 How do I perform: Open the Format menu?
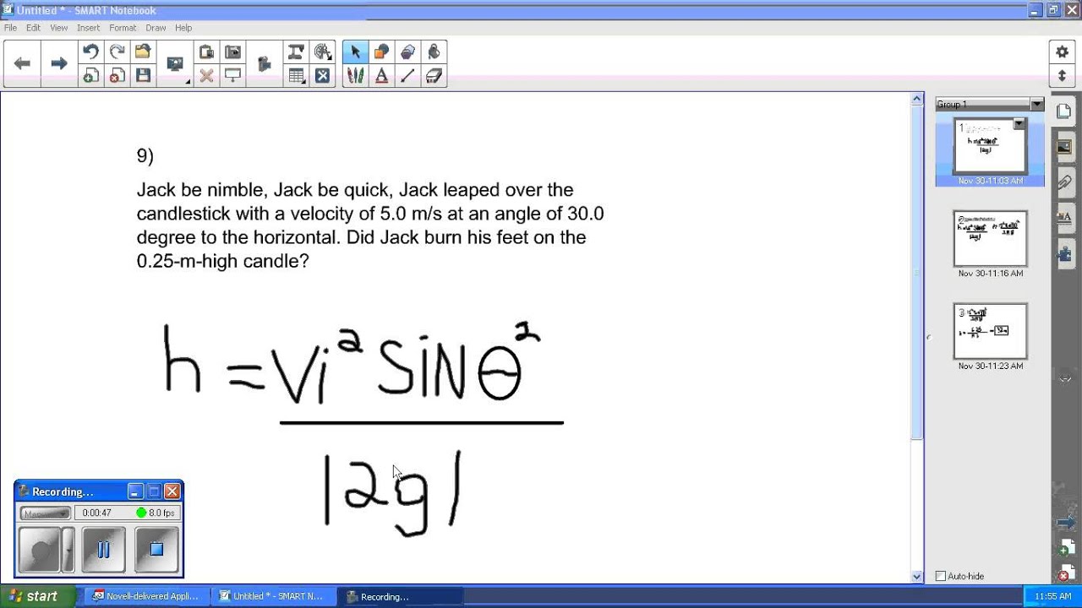[123, 28]
